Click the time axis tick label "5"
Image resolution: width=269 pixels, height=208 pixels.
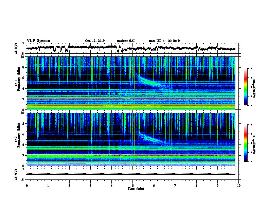133,186
